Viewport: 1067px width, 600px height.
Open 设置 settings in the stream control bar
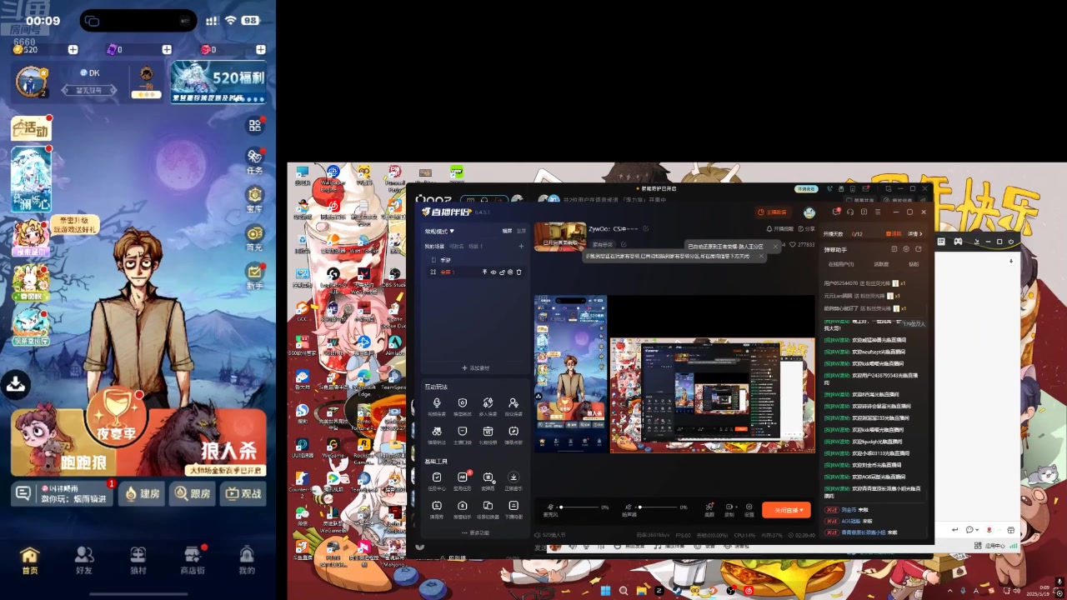(749, 509)
